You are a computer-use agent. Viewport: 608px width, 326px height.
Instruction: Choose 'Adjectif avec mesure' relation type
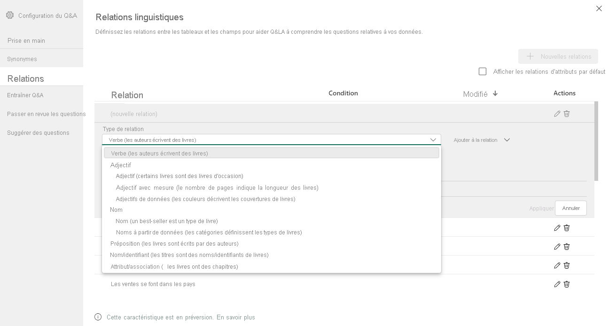tap(217, 187)
